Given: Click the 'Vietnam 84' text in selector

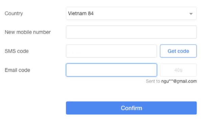Looking at the screenshot, I should (81, 14).
